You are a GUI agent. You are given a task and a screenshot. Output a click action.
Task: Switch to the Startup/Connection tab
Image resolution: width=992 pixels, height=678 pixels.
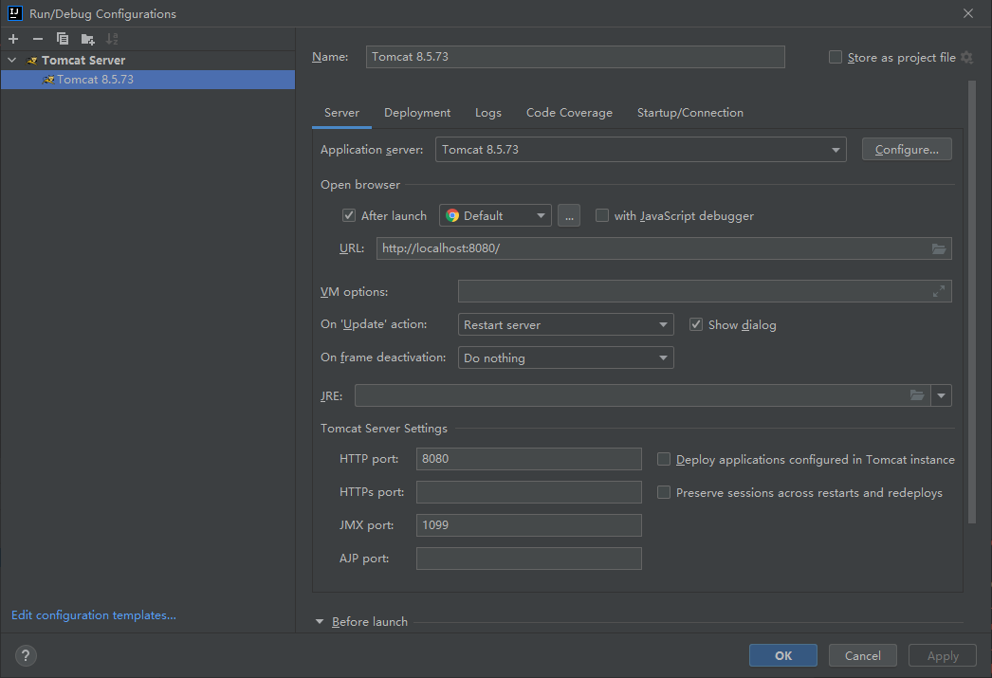689,113
